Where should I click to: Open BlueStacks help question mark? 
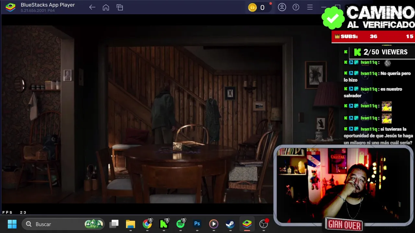(x=296, y=7)
